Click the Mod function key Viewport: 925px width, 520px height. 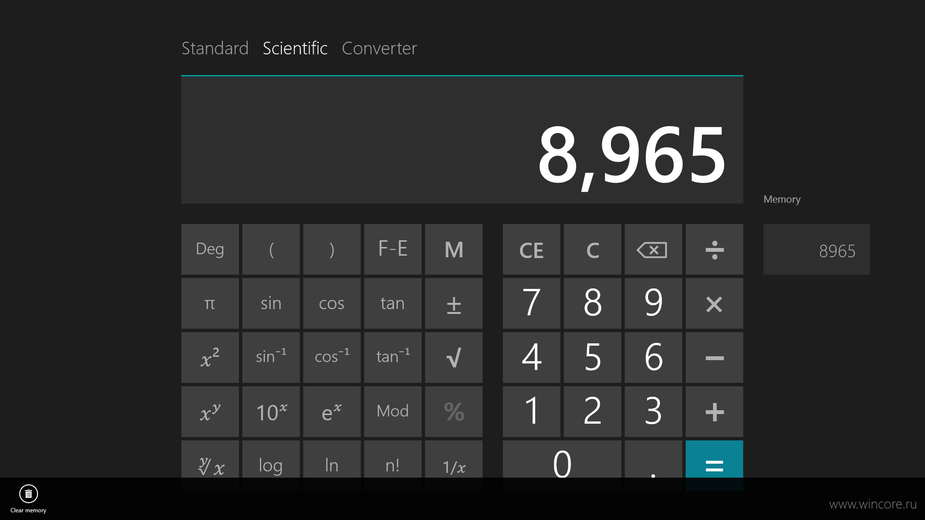click(393, 411)
